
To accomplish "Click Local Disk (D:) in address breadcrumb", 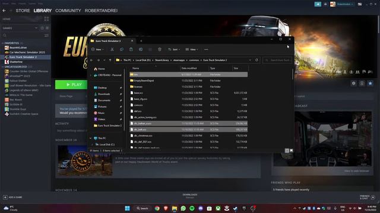I will point(143,60).
